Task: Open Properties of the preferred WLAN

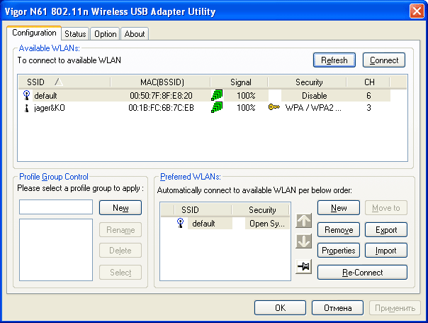Action: click(339, 251)
